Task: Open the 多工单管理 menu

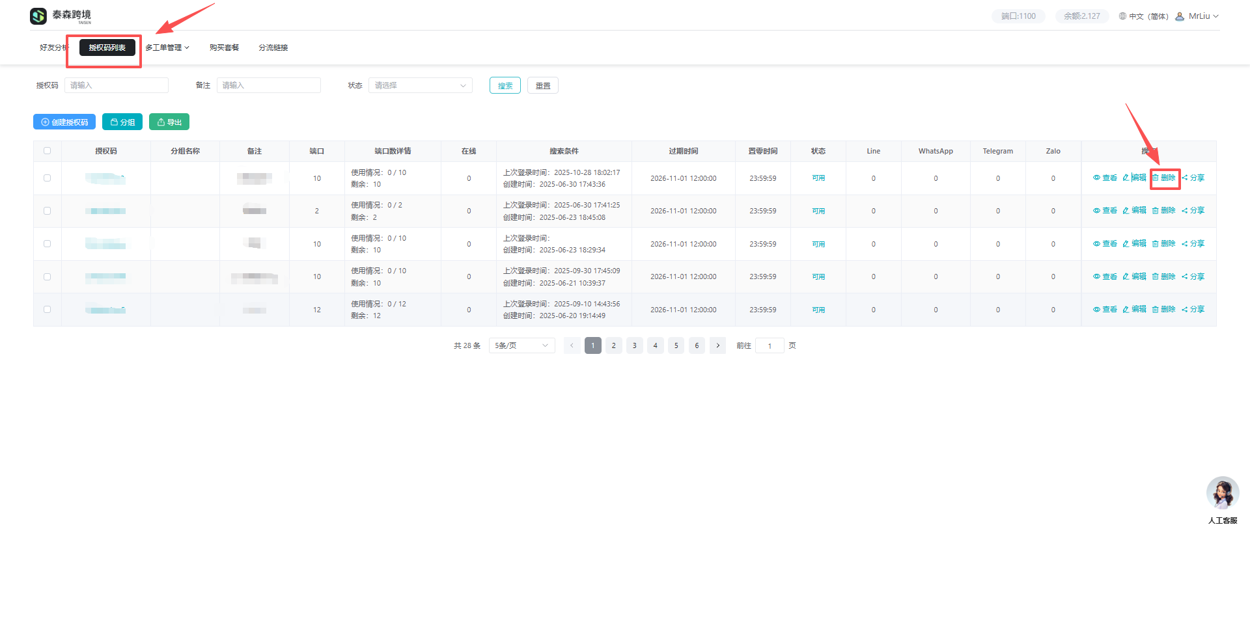Action: pos(167,47)
